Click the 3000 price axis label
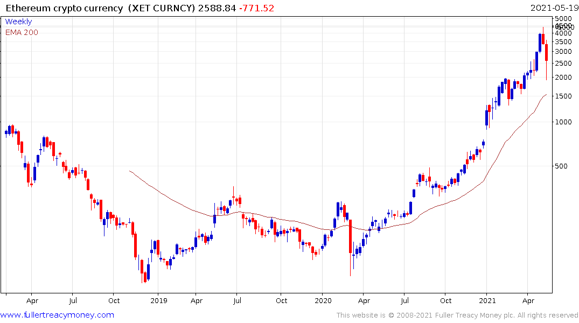This screenshot has width=579, height=323. click(x=563, y=52)
